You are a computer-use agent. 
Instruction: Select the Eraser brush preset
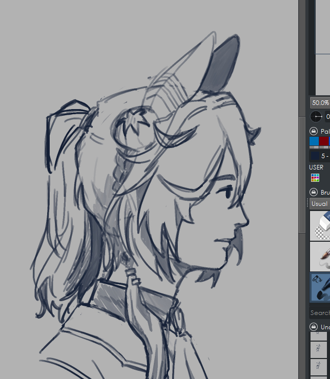point(320,226)
